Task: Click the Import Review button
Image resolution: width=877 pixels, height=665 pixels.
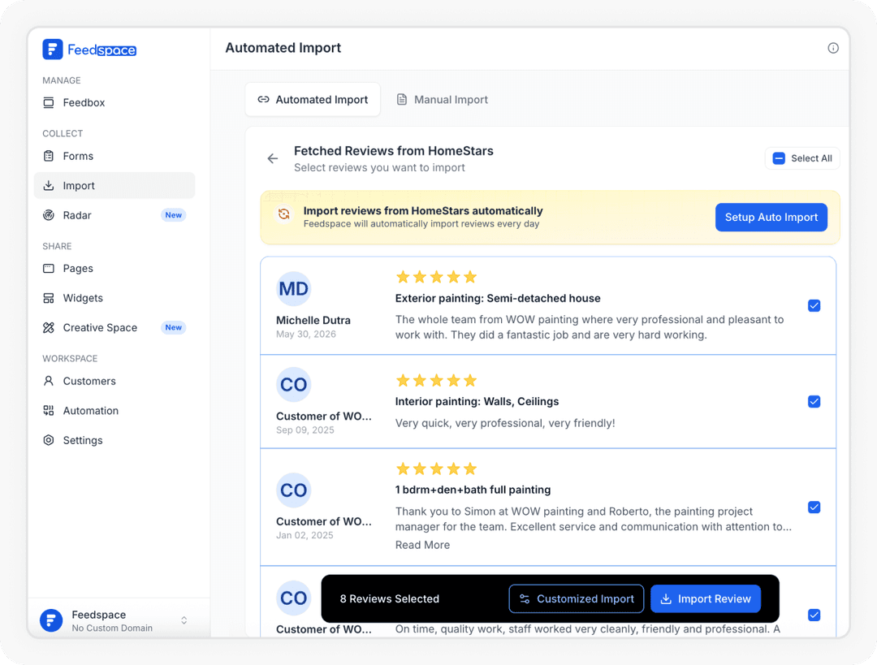Action: pos(706,599)
